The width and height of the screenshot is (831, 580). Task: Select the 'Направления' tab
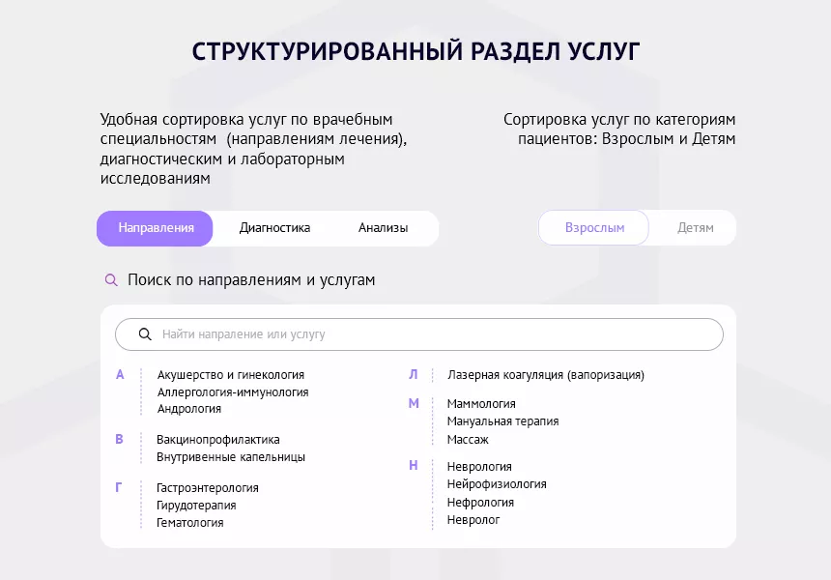(155, 228)
